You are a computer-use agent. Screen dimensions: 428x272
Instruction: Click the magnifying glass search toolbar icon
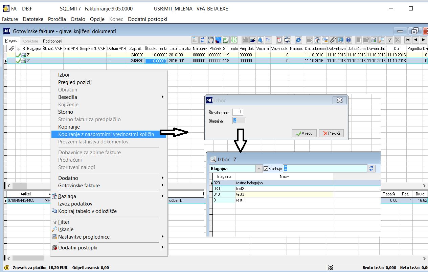pyautogui.click(x=382, y=40)
